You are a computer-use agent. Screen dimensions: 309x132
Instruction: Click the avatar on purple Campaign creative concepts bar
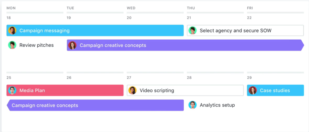(x=72, y=45)
